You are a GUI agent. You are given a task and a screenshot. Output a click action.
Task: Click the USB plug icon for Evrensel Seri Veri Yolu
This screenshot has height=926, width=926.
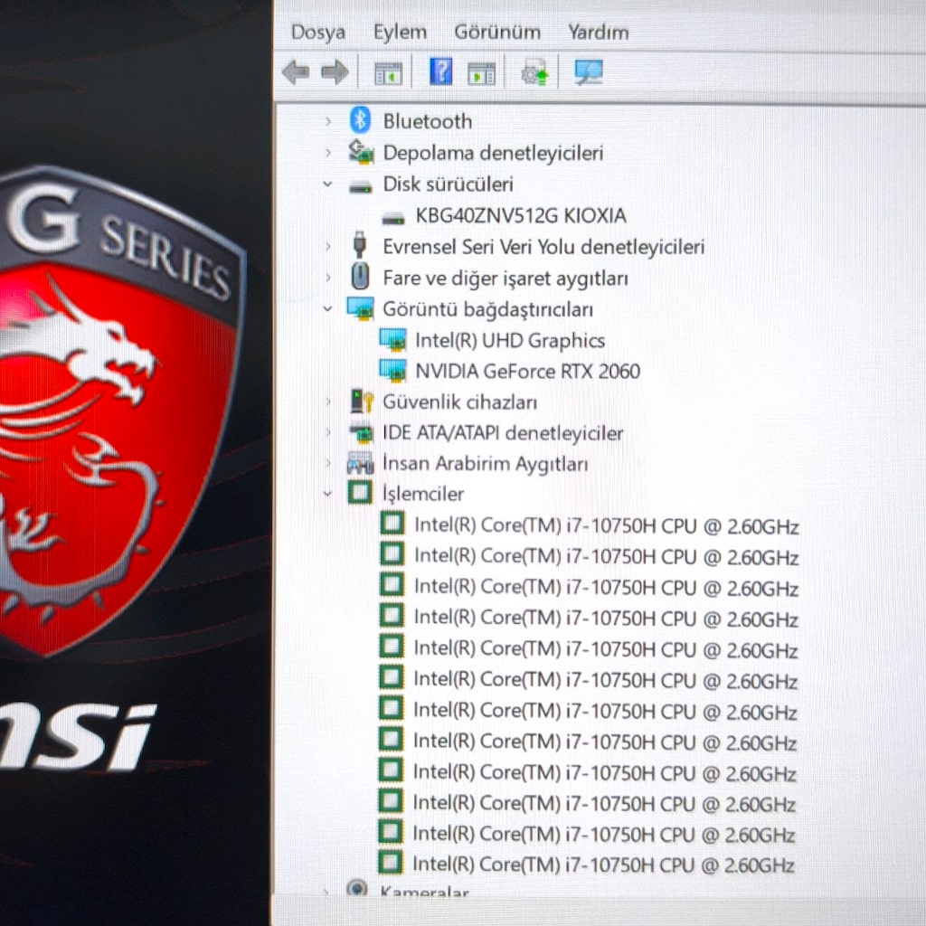coord(359,245)
